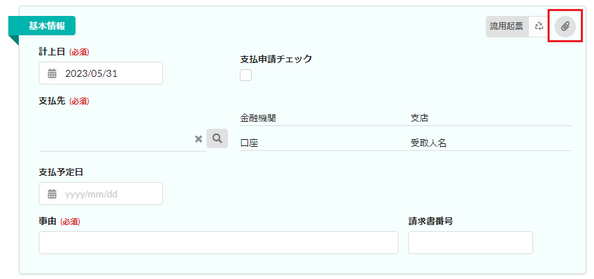Screen dimensions: 594x279
Task: Open the 計上日 calendar icon
Action: 52,73
